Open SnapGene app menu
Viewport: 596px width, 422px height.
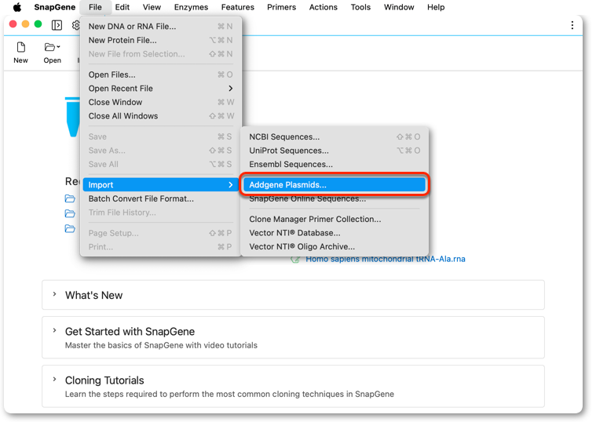click(x=55, y=7)
